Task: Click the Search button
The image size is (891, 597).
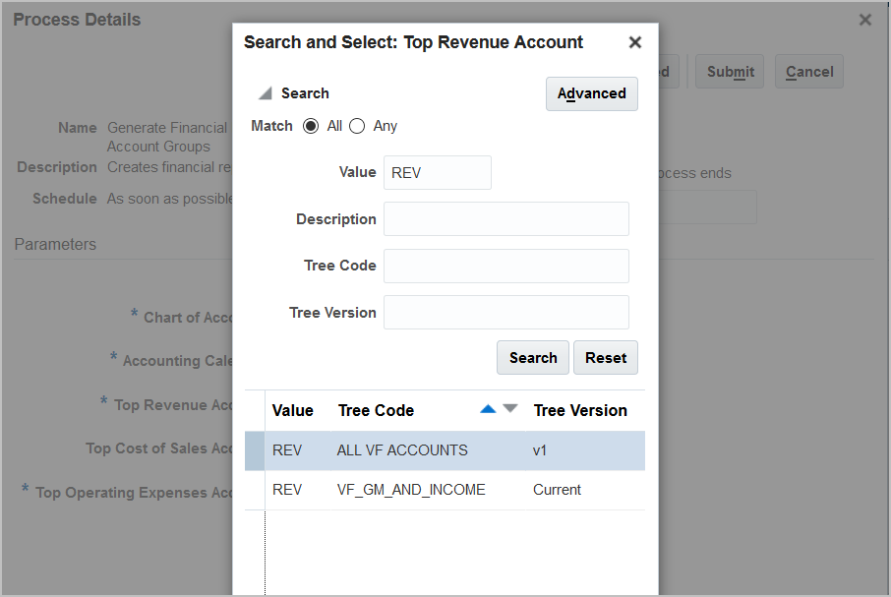Action: click(x=533, y=358)
